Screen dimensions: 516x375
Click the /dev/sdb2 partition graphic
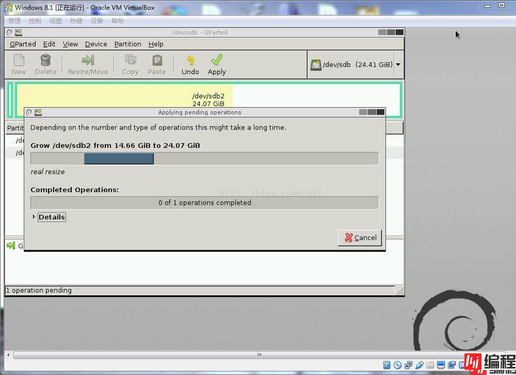(x=124, y=95)
